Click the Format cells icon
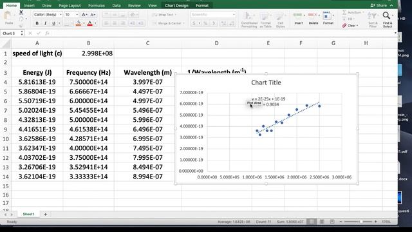412x232 pixels. [326, 15]
